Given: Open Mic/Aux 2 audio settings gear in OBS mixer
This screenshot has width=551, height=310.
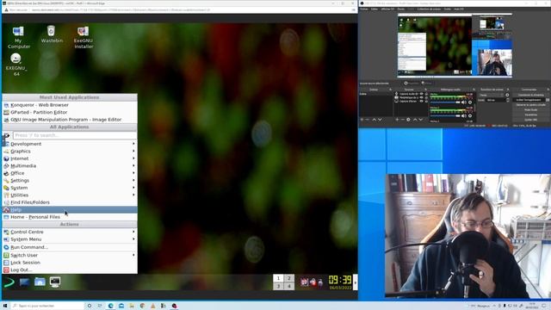Looking at the screenshot, I should (x=470, y=115).
